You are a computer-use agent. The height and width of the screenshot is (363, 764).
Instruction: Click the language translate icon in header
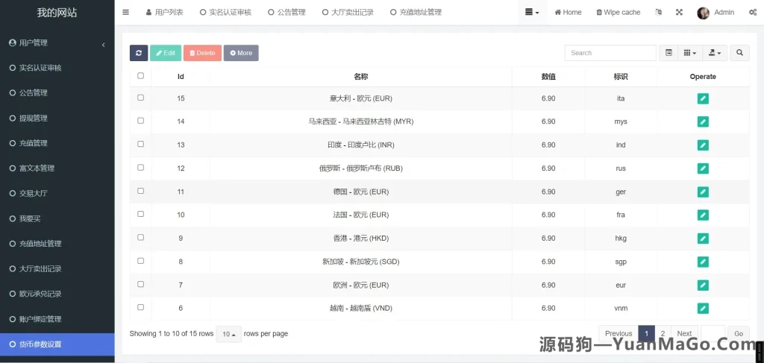[x=659, y=12]
